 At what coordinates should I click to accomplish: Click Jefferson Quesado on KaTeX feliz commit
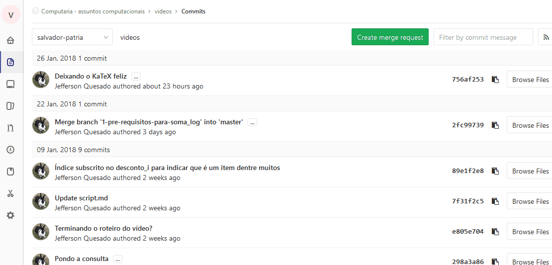click(x=83, y=86)
